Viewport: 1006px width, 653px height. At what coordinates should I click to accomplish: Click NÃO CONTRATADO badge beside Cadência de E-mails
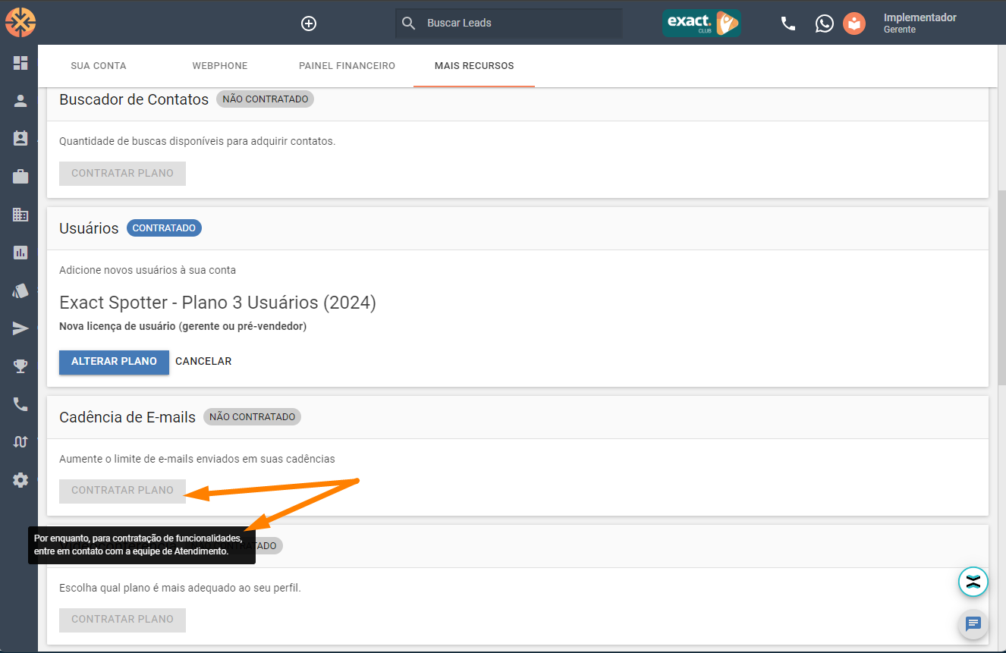[x=252, y=416]
